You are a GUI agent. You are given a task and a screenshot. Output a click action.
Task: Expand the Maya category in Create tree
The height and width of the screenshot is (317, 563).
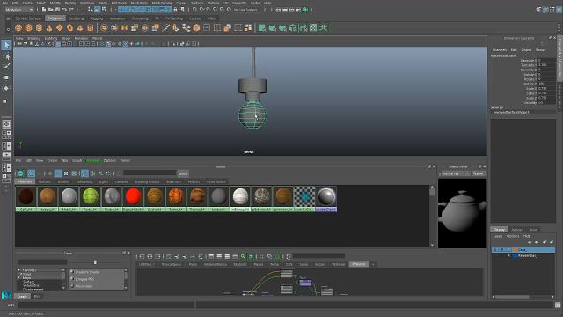(x=19, y=278)
